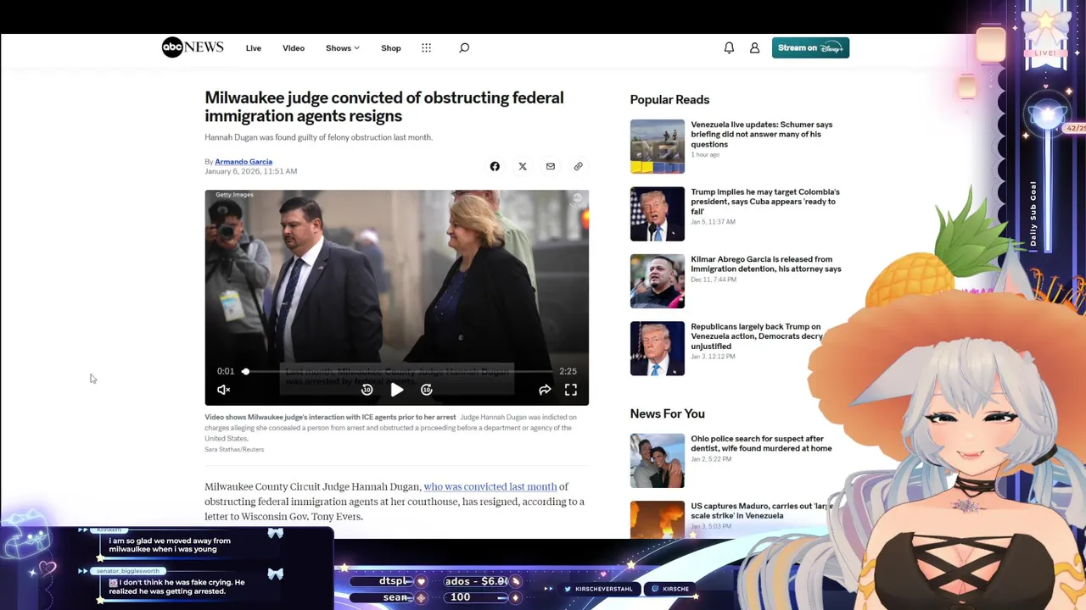Image resolution: width=1086 pixels, height=610 pixels.
Task: Click the 'Sara Stathas/Reuters' photo credit
Action: click(x=234, y=449)
